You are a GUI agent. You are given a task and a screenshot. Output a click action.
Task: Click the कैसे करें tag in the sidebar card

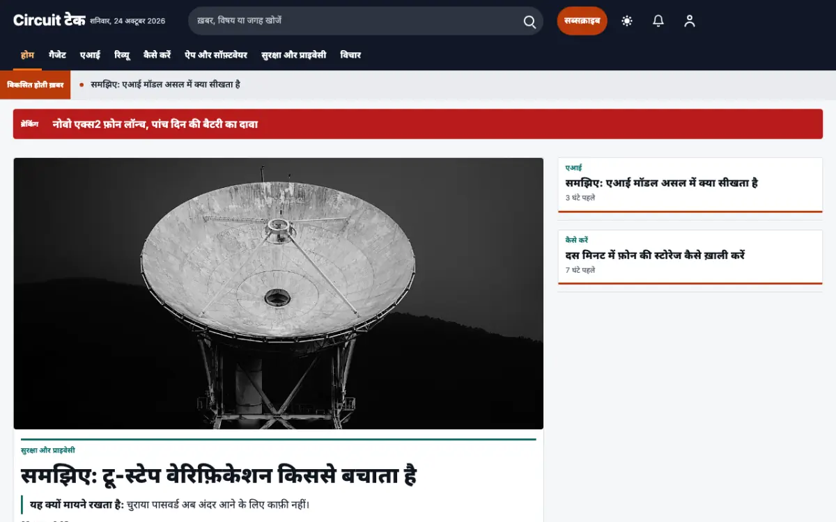(577, 240)
